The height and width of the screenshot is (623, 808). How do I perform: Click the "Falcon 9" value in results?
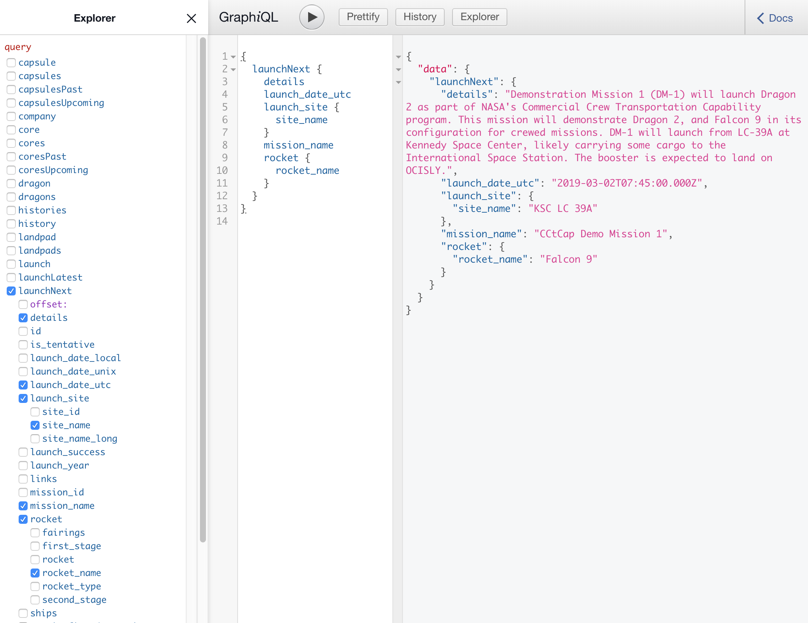tap(569, 259)
